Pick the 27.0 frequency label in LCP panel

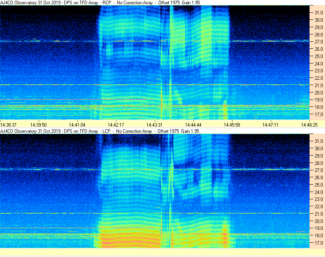point(319,170)
